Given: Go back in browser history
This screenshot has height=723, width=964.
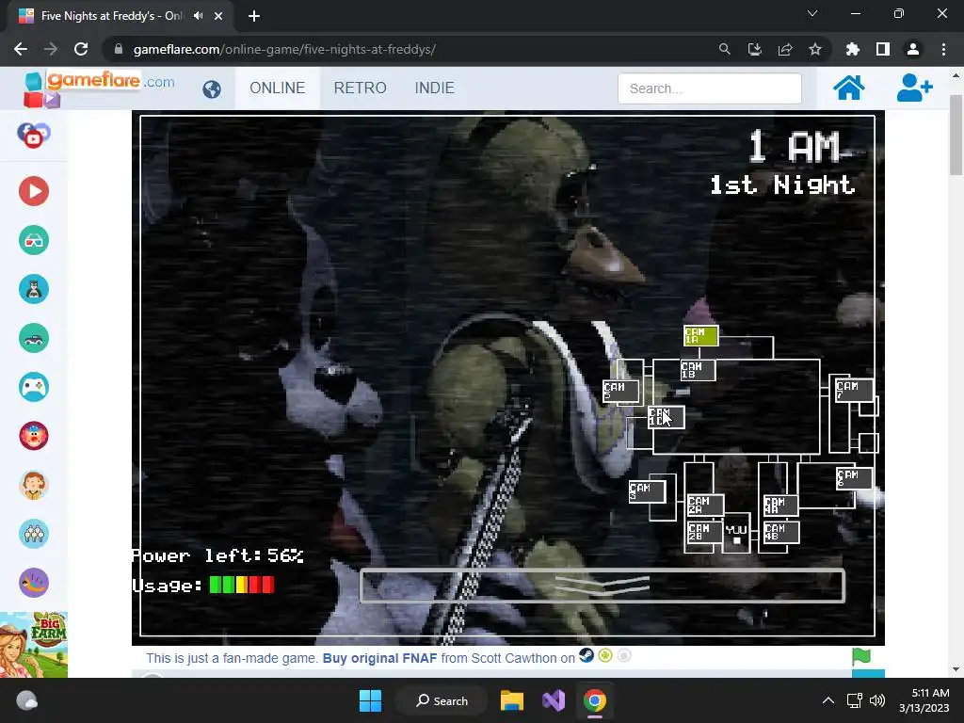Looking at the screenshot, I should [21, 49].
